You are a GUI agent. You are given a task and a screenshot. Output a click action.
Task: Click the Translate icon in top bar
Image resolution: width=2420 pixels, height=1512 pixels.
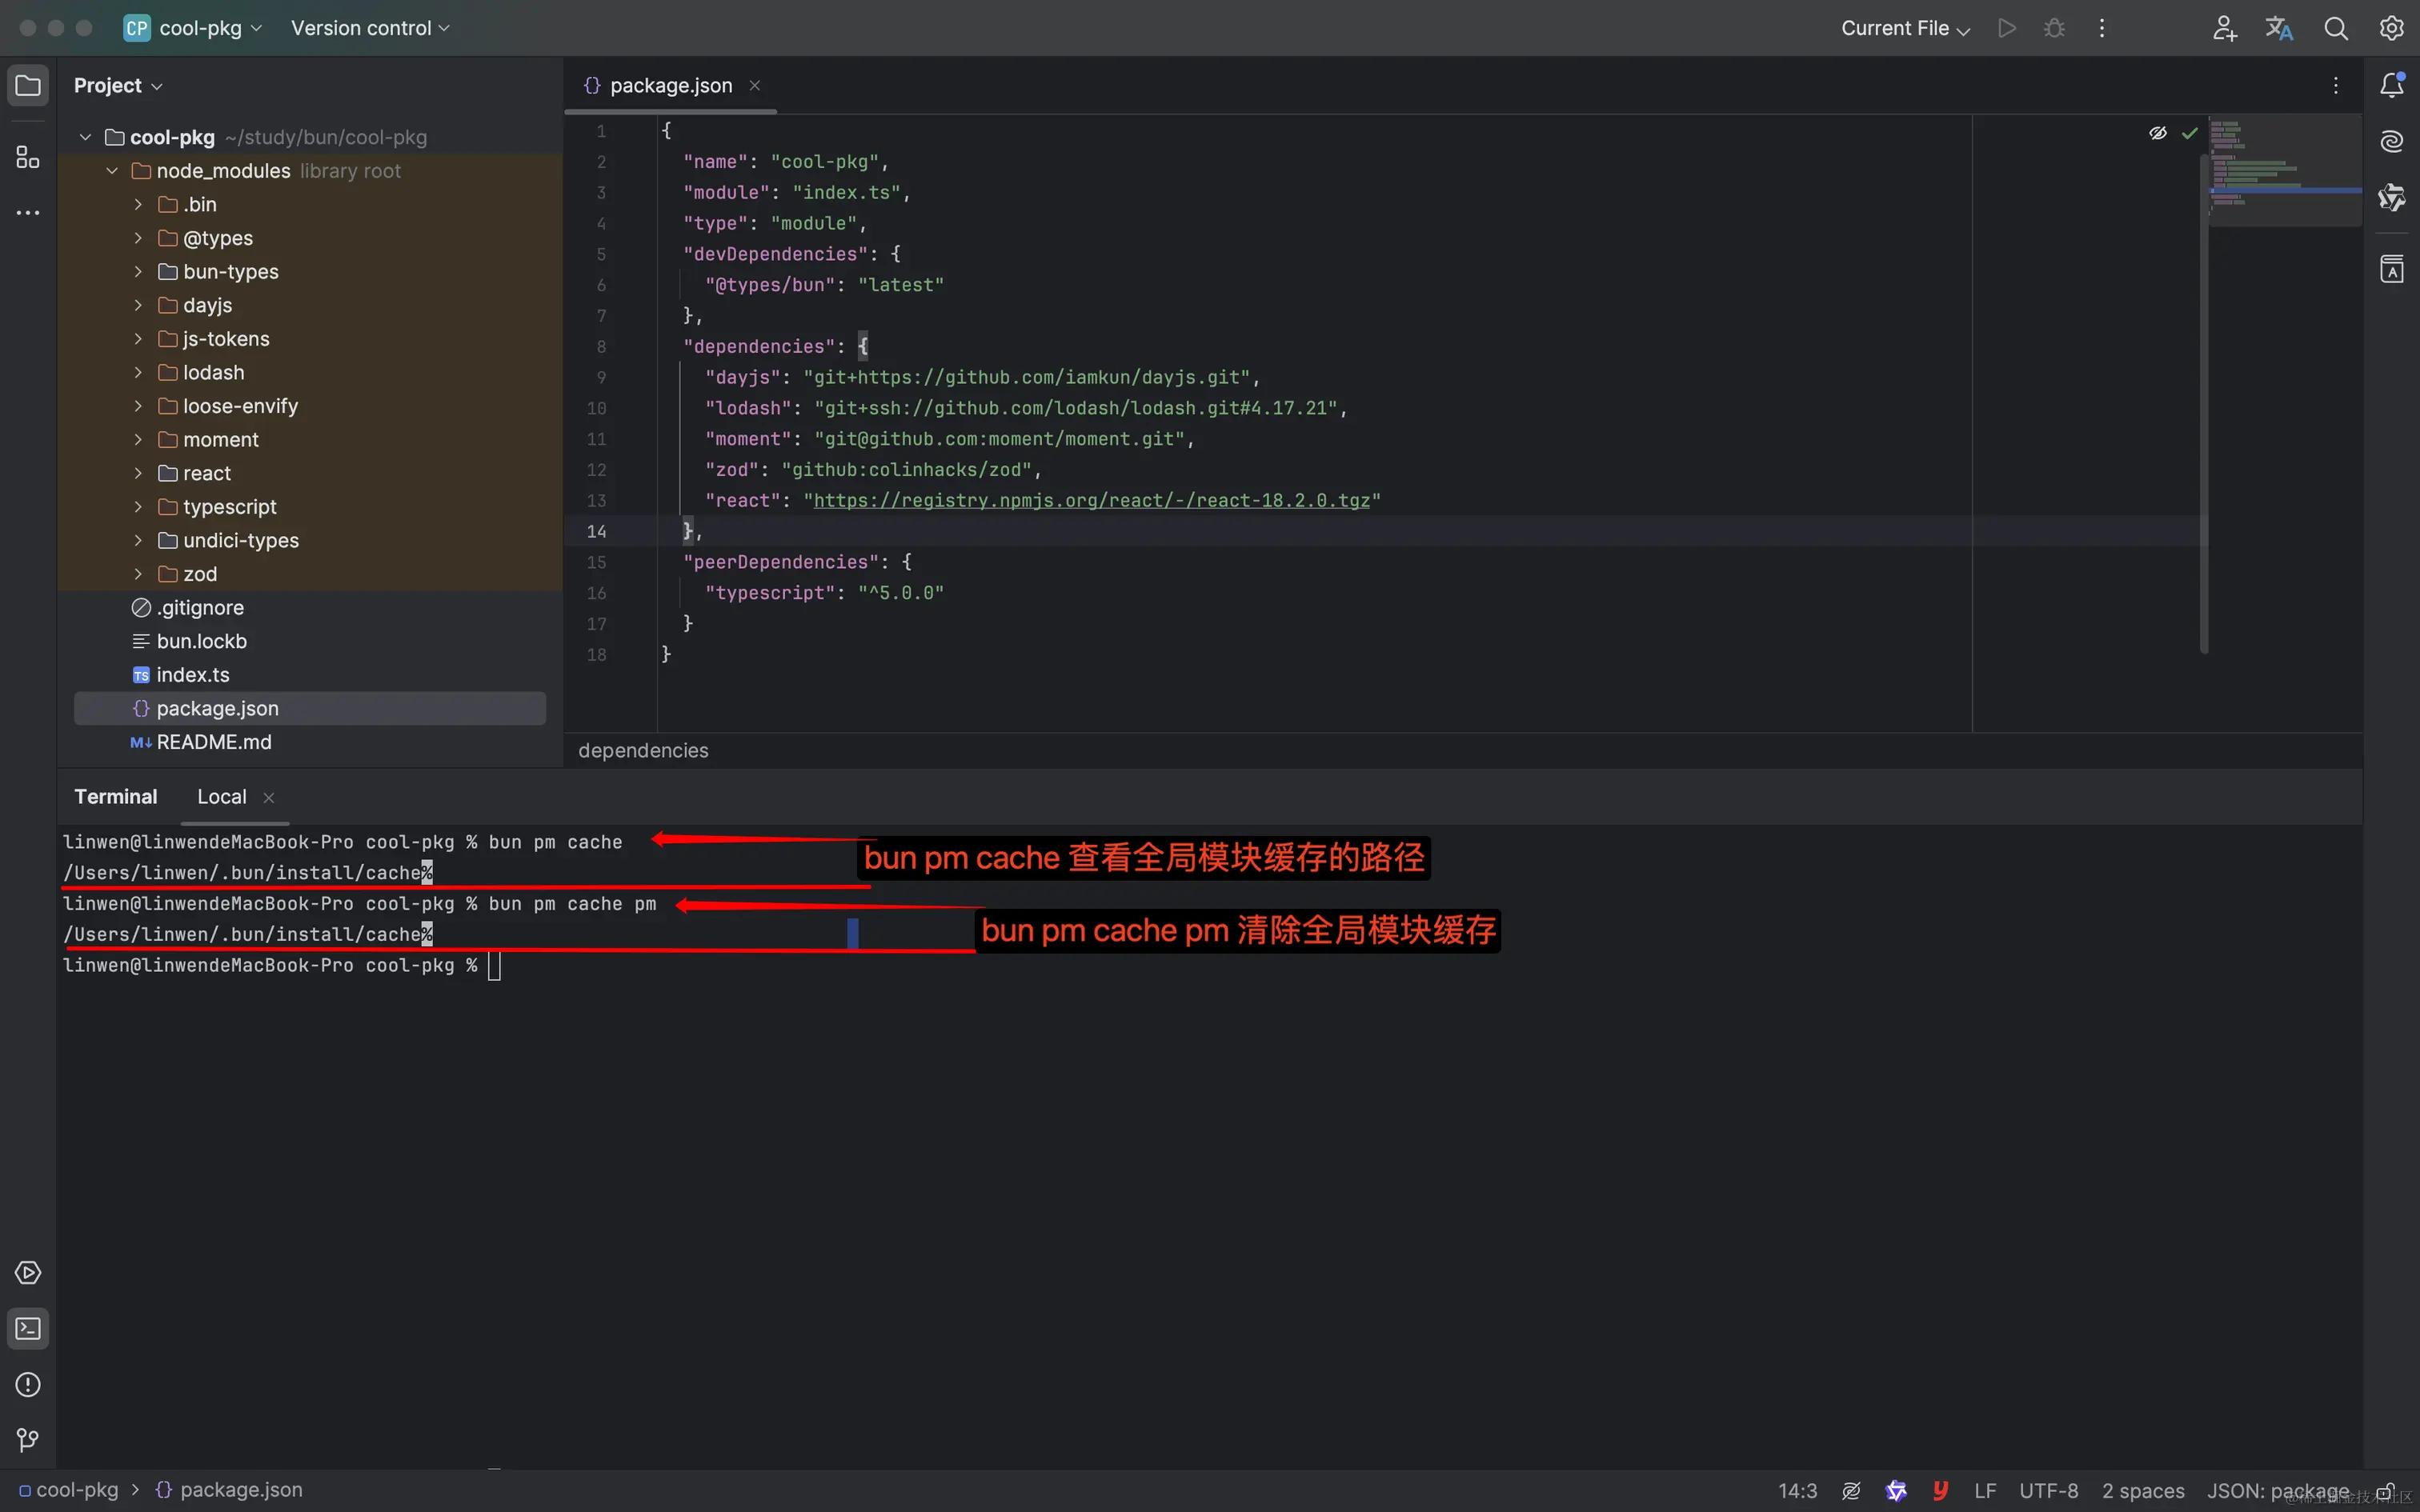tap(2279, 28)
